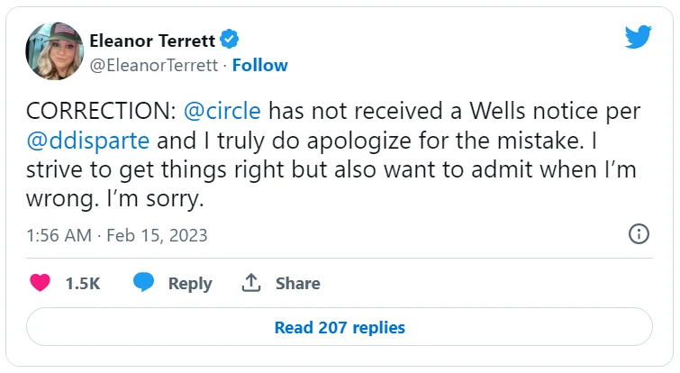This screenshot has width=680, height=373.
Task: Click the @EleanorTerrett handle
Action: [x=154, y=65]
